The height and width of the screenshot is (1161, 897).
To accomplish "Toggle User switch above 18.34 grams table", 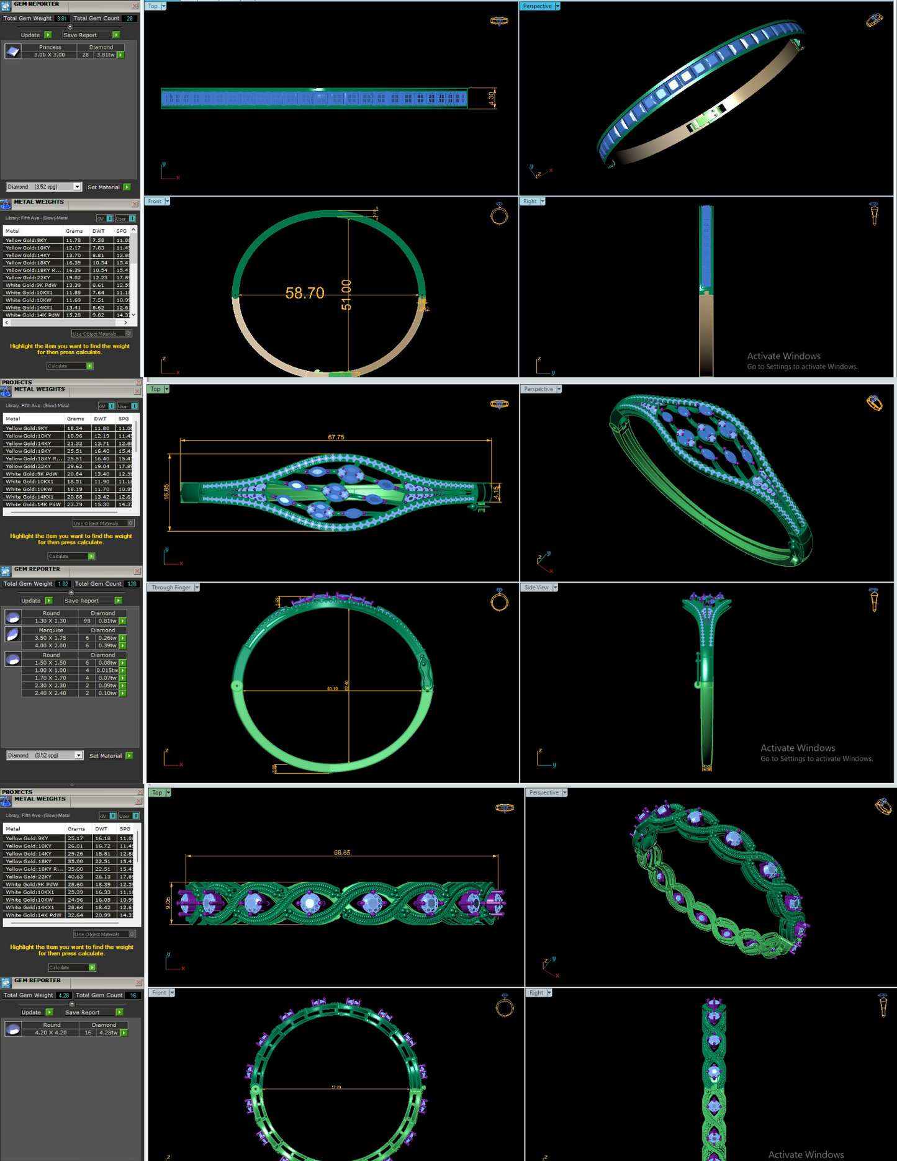I will coord(127,406).
